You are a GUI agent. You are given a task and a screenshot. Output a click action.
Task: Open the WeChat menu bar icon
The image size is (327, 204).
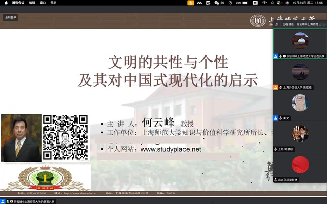(217, 3)
